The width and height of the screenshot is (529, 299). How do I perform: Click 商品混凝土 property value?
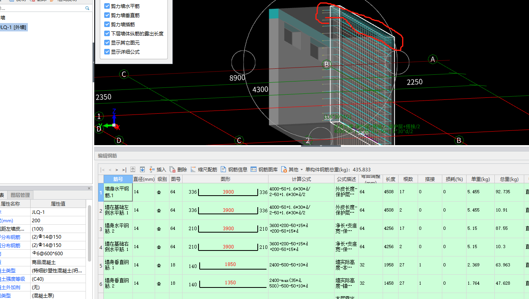(58, 262)
